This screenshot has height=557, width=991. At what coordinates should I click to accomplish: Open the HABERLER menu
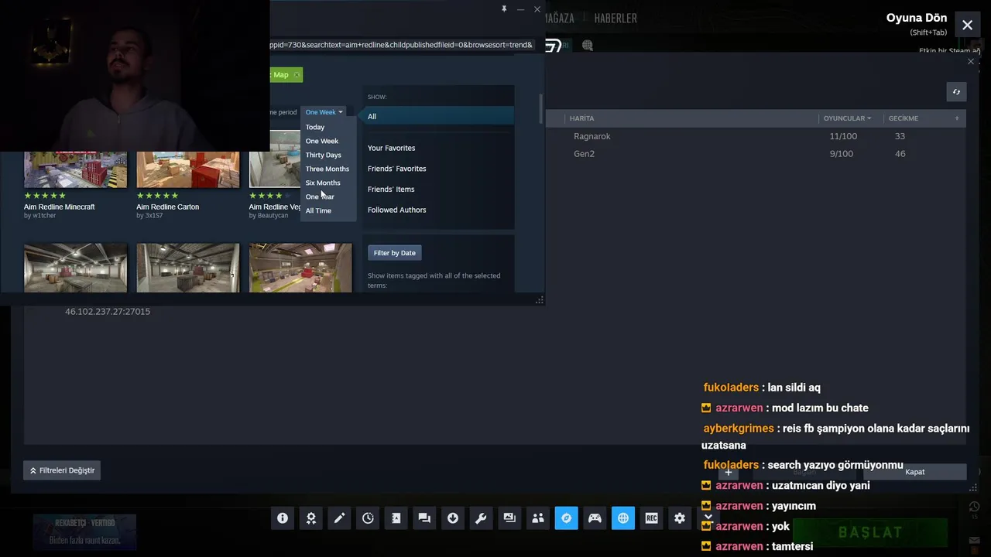(x=616, y=18)
